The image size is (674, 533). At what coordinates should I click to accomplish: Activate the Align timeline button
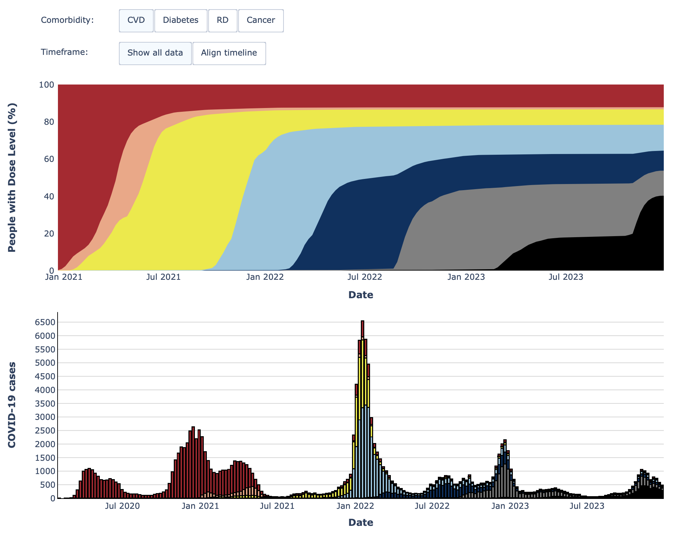point(229,53)
